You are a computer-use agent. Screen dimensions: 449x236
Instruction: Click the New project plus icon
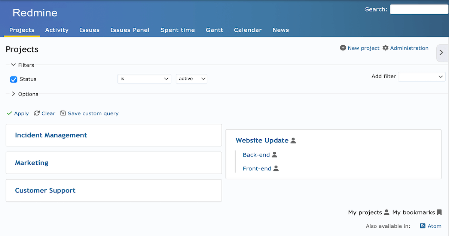[343, 48]
